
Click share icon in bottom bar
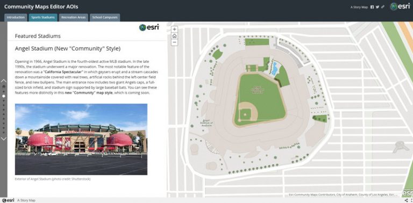click(406, 200)
